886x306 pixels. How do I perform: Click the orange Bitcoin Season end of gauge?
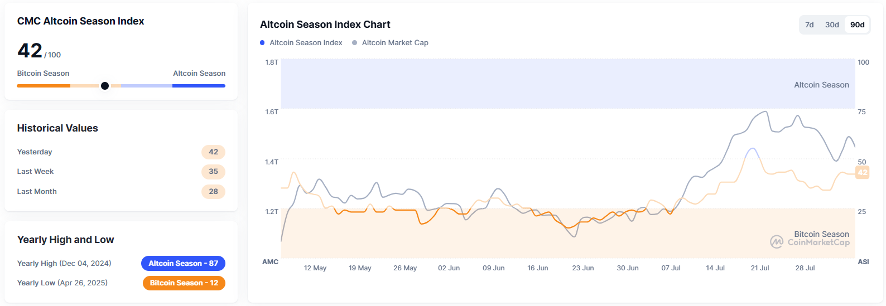click(x=44, y=86)
